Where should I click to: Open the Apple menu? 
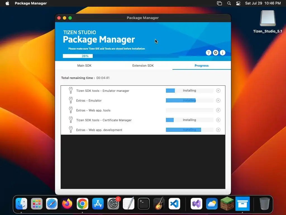point(7,3)
